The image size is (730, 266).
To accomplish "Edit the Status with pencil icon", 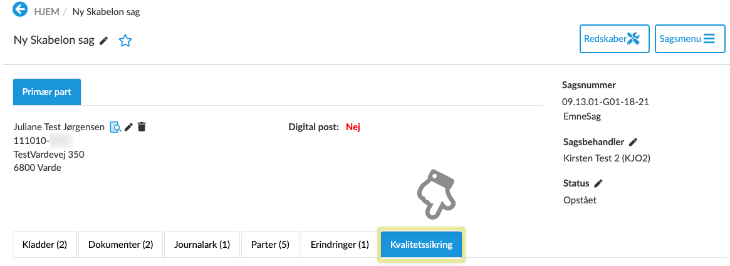I will point(598,183).
